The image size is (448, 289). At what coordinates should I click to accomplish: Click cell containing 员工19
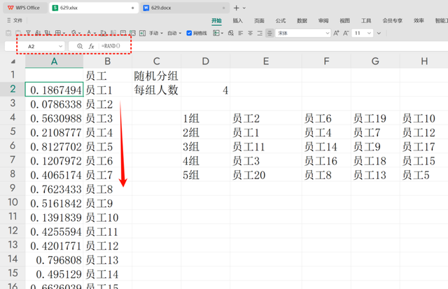[x=375, y=118]
